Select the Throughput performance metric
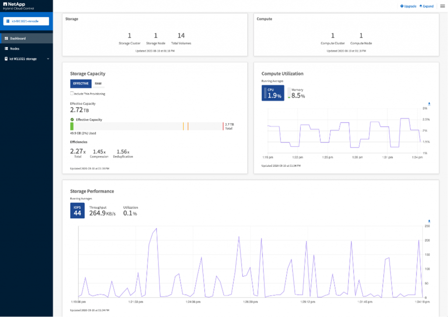This screenshot has height=317, width=448. (102, 211)
